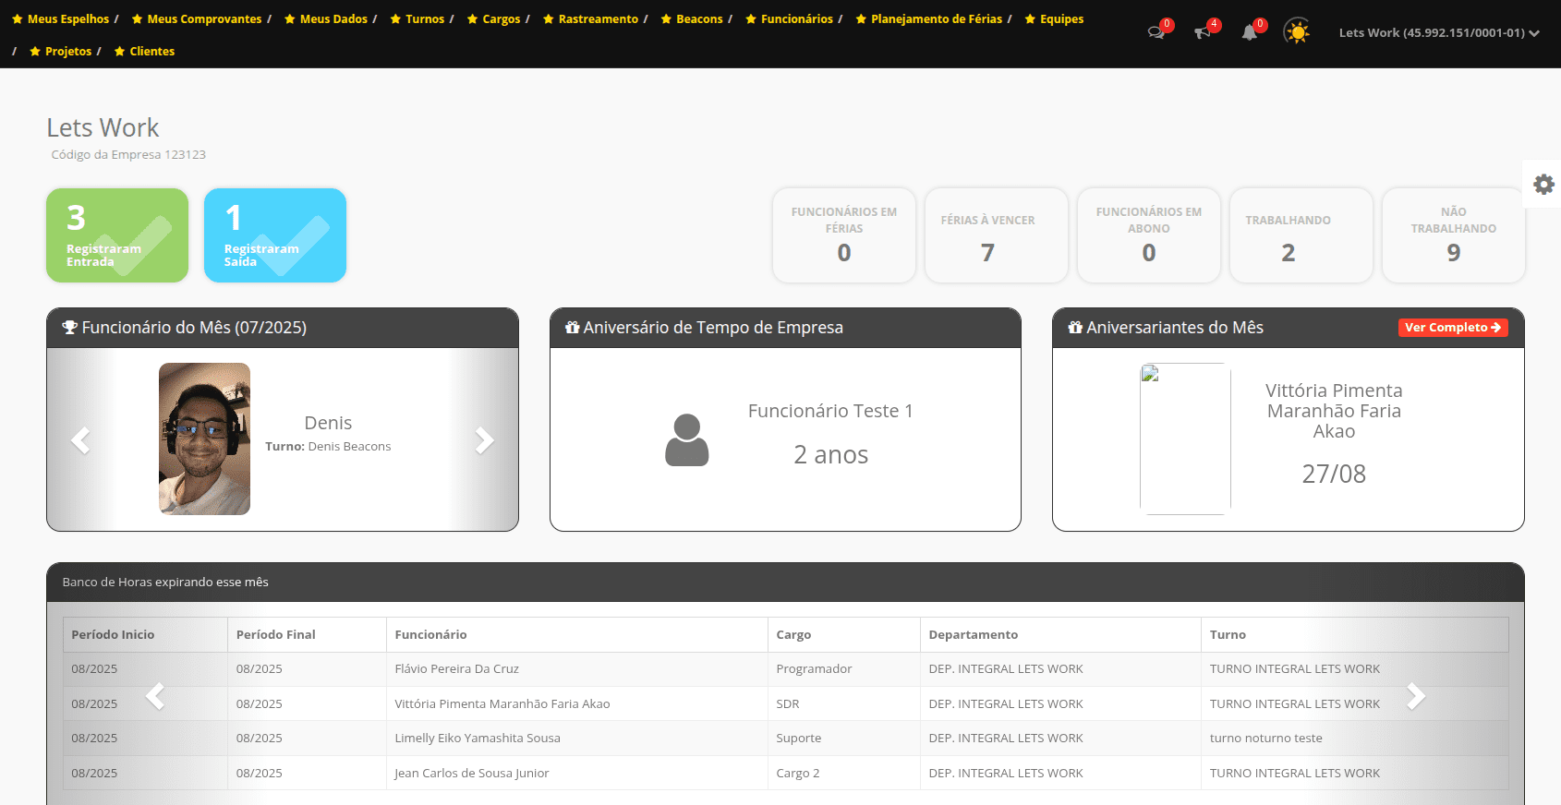Click the Cargo 2 cell

point(843,773)
